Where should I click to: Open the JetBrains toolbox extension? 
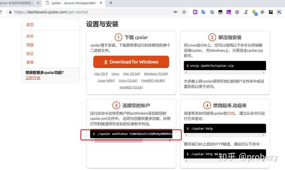coord(271,12)
